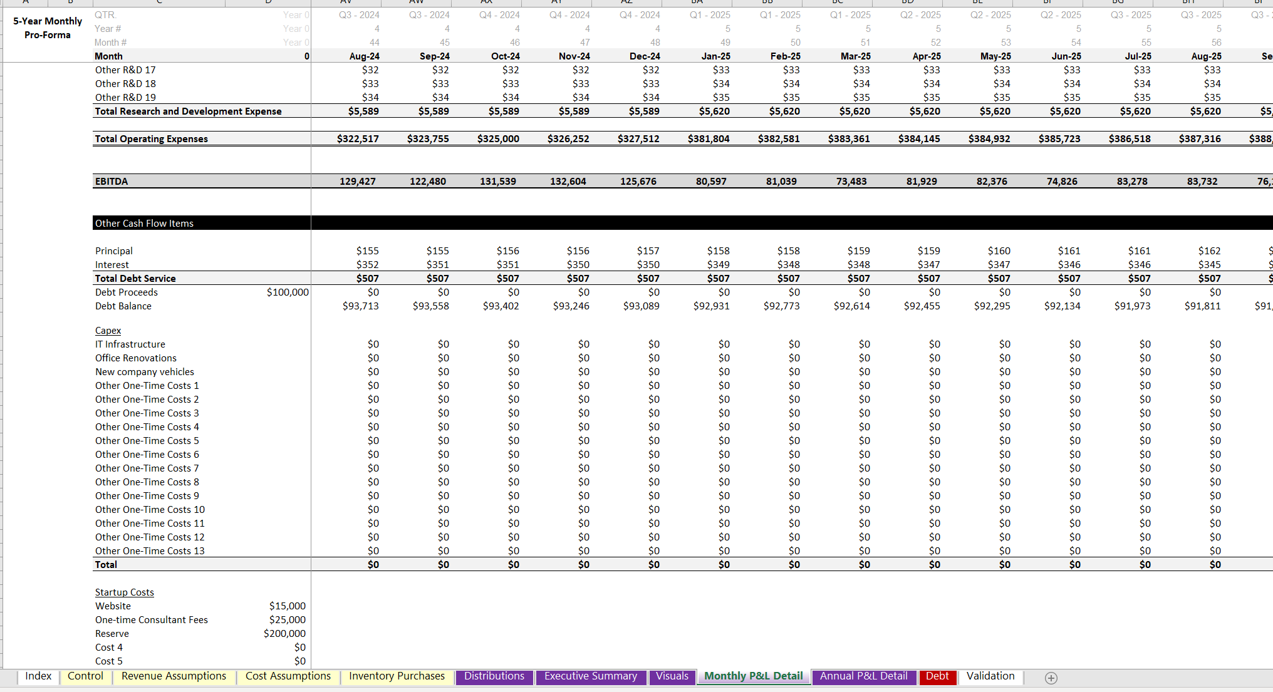Select IT Infrastructure row label
1273x692 pixels.
[x=130, y=344]
